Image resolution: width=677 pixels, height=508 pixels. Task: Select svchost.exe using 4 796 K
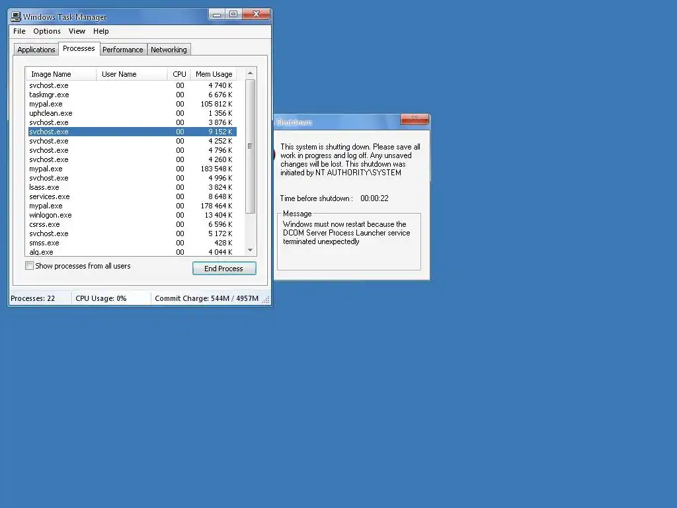132,150
